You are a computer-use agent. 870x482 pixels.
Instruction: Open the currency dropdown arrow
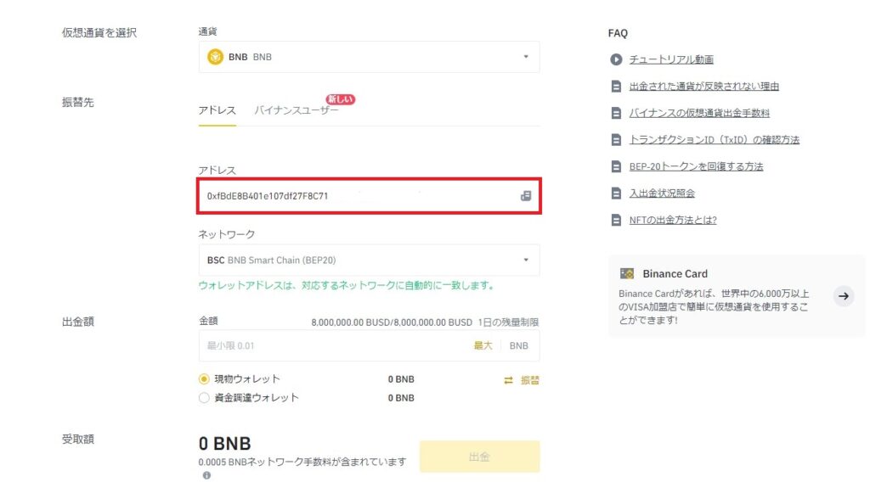click(526, 57)
